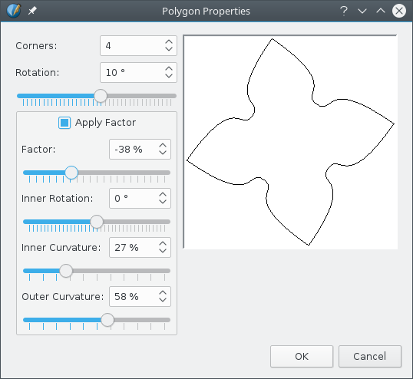Decrease Corners value with down arrow
This screenshot has width=413, height=379.
click(x=169, y=49)
